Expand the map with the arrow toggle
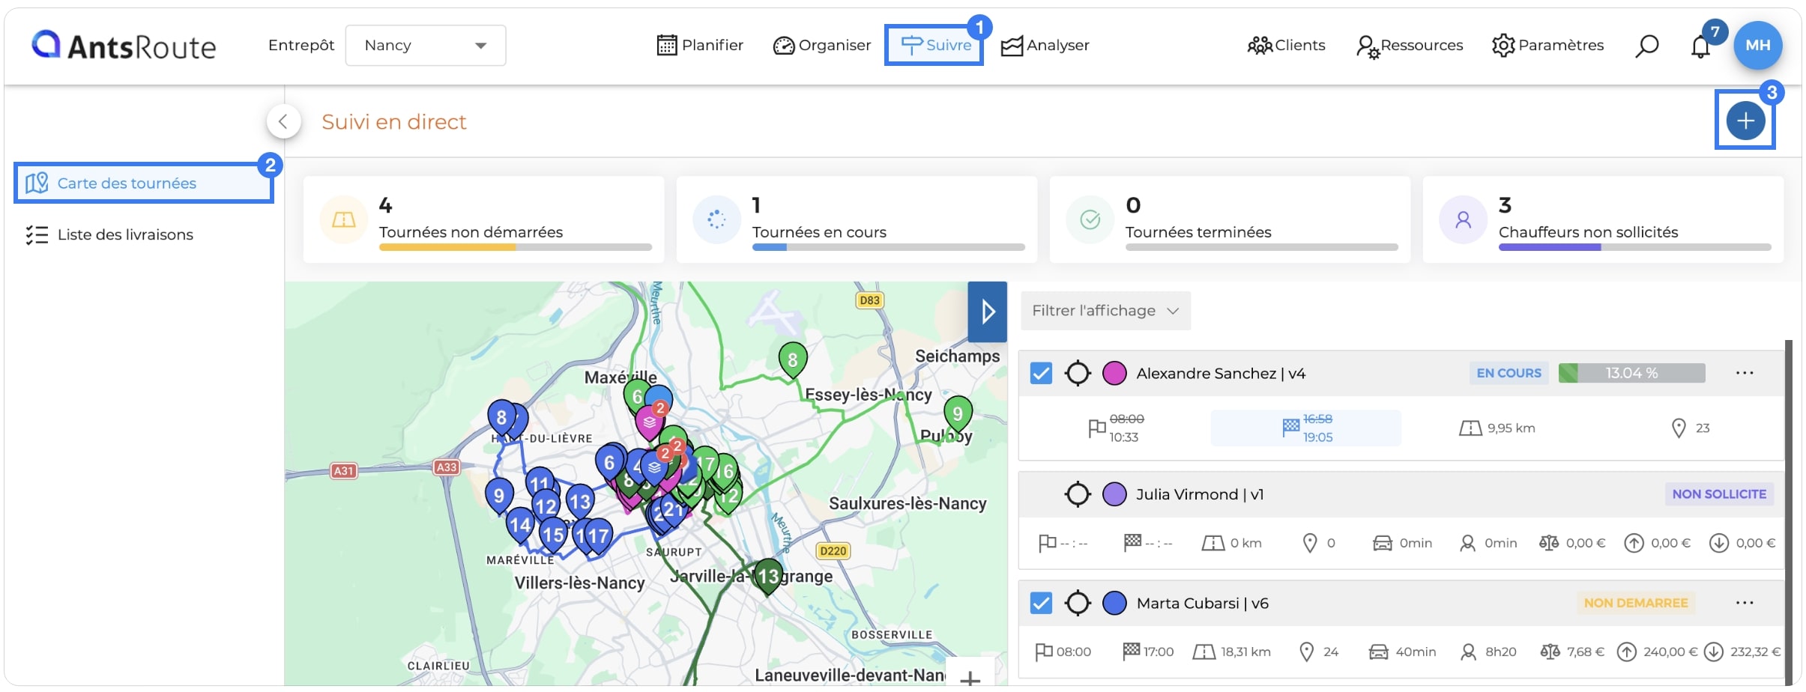 pos(987,312)
